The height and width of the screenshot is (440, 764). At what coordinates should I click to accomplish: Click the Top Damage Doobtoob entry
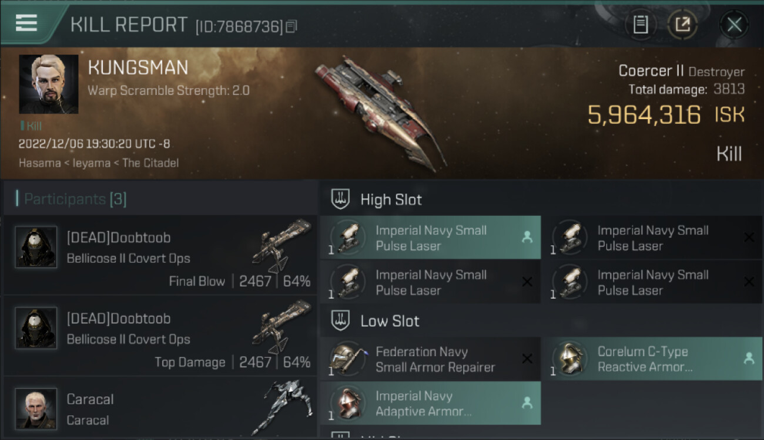[x=160, y=336]
